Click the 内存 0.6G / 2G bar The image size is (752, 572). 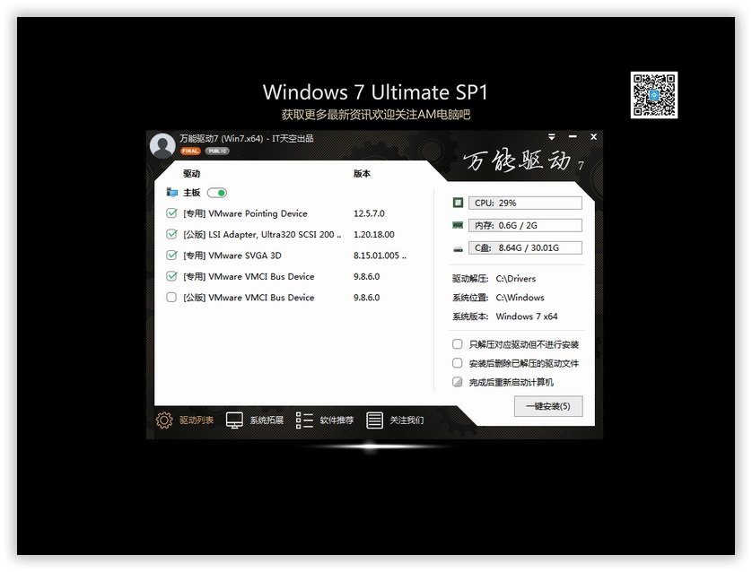click(525, 225)
